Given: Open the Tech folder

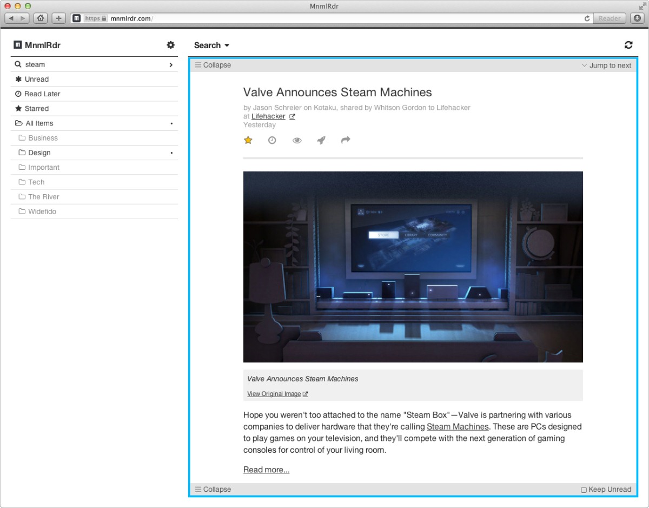Looking at the screenshot, I should 94,182.
